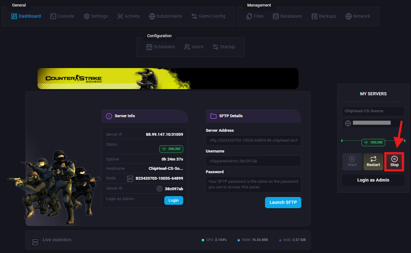Click the Server Address field
Image resolution: width=411 pixels, height=253 pixels.
[253, 140]
